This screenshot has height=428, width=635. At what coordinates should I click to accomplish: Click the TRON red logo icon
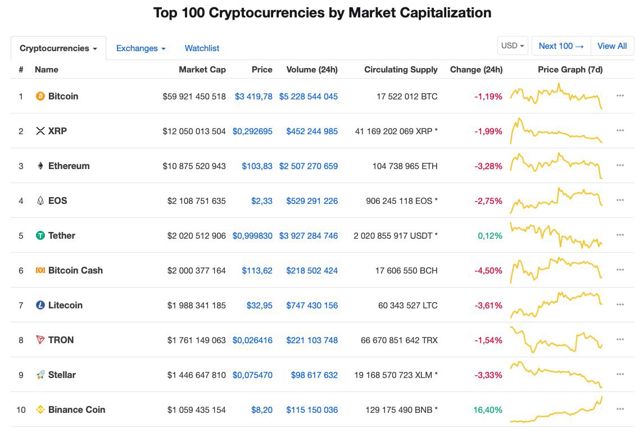[x=40, y=340]
